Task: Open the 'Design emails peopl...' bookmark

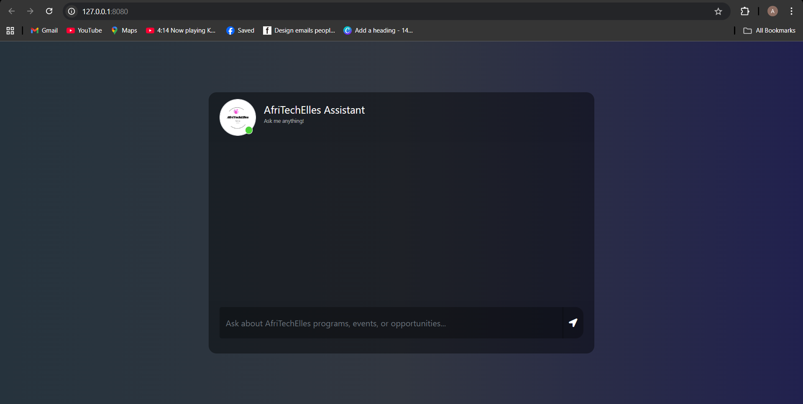Action: [x=299, y=30]
